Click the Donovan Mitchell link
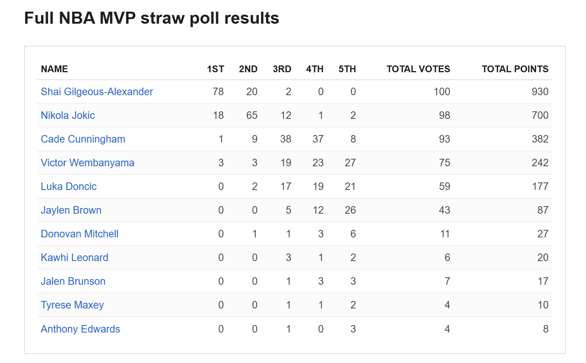The image size is (586, 363). tap(79, 234)
